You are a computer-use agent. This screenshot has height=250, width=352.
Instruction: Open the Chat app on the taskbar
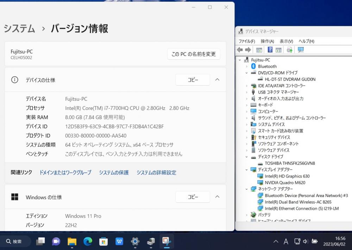coord(56,242)
